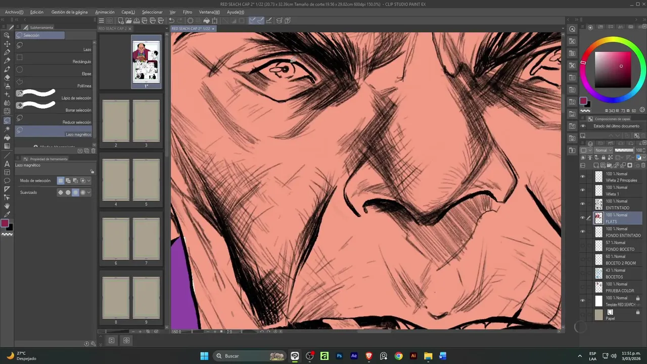Viewport: 647px width, 364px height.
Task: Click Scale/Rotate transform icon in command bar
Action: point(215,21)
